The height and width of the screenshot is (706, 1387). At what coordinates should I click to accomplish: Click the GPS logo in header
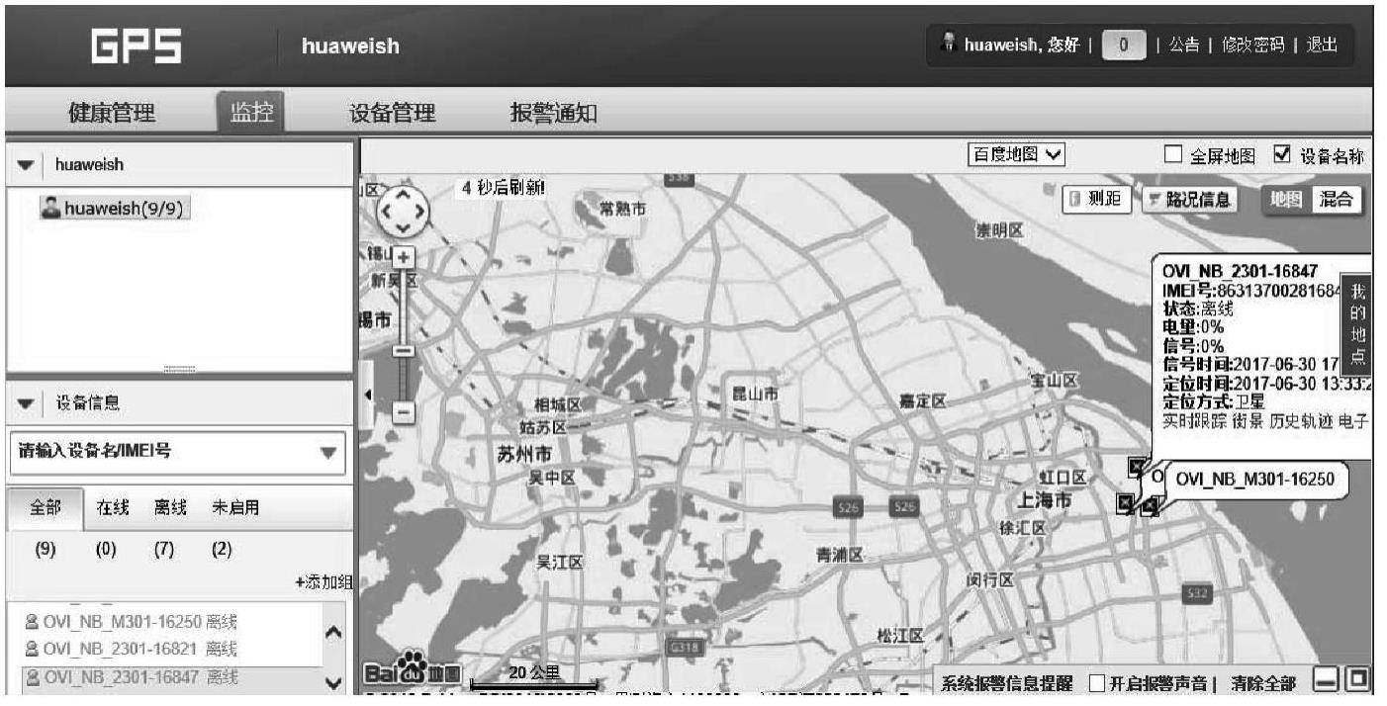click(x=137, y=45)
